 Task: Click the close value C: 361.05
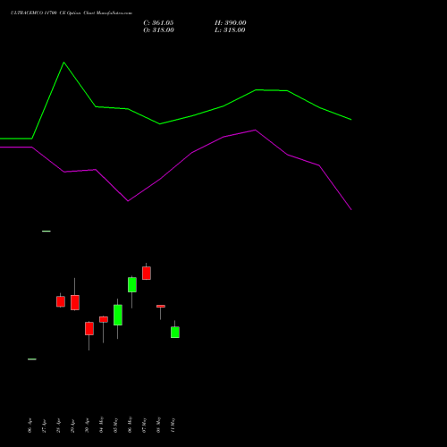[x=158, y=23]
